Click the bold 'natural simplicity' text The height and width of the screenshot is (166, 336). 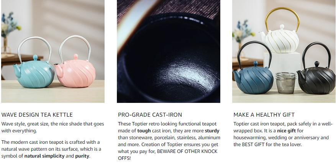[44, 156]
